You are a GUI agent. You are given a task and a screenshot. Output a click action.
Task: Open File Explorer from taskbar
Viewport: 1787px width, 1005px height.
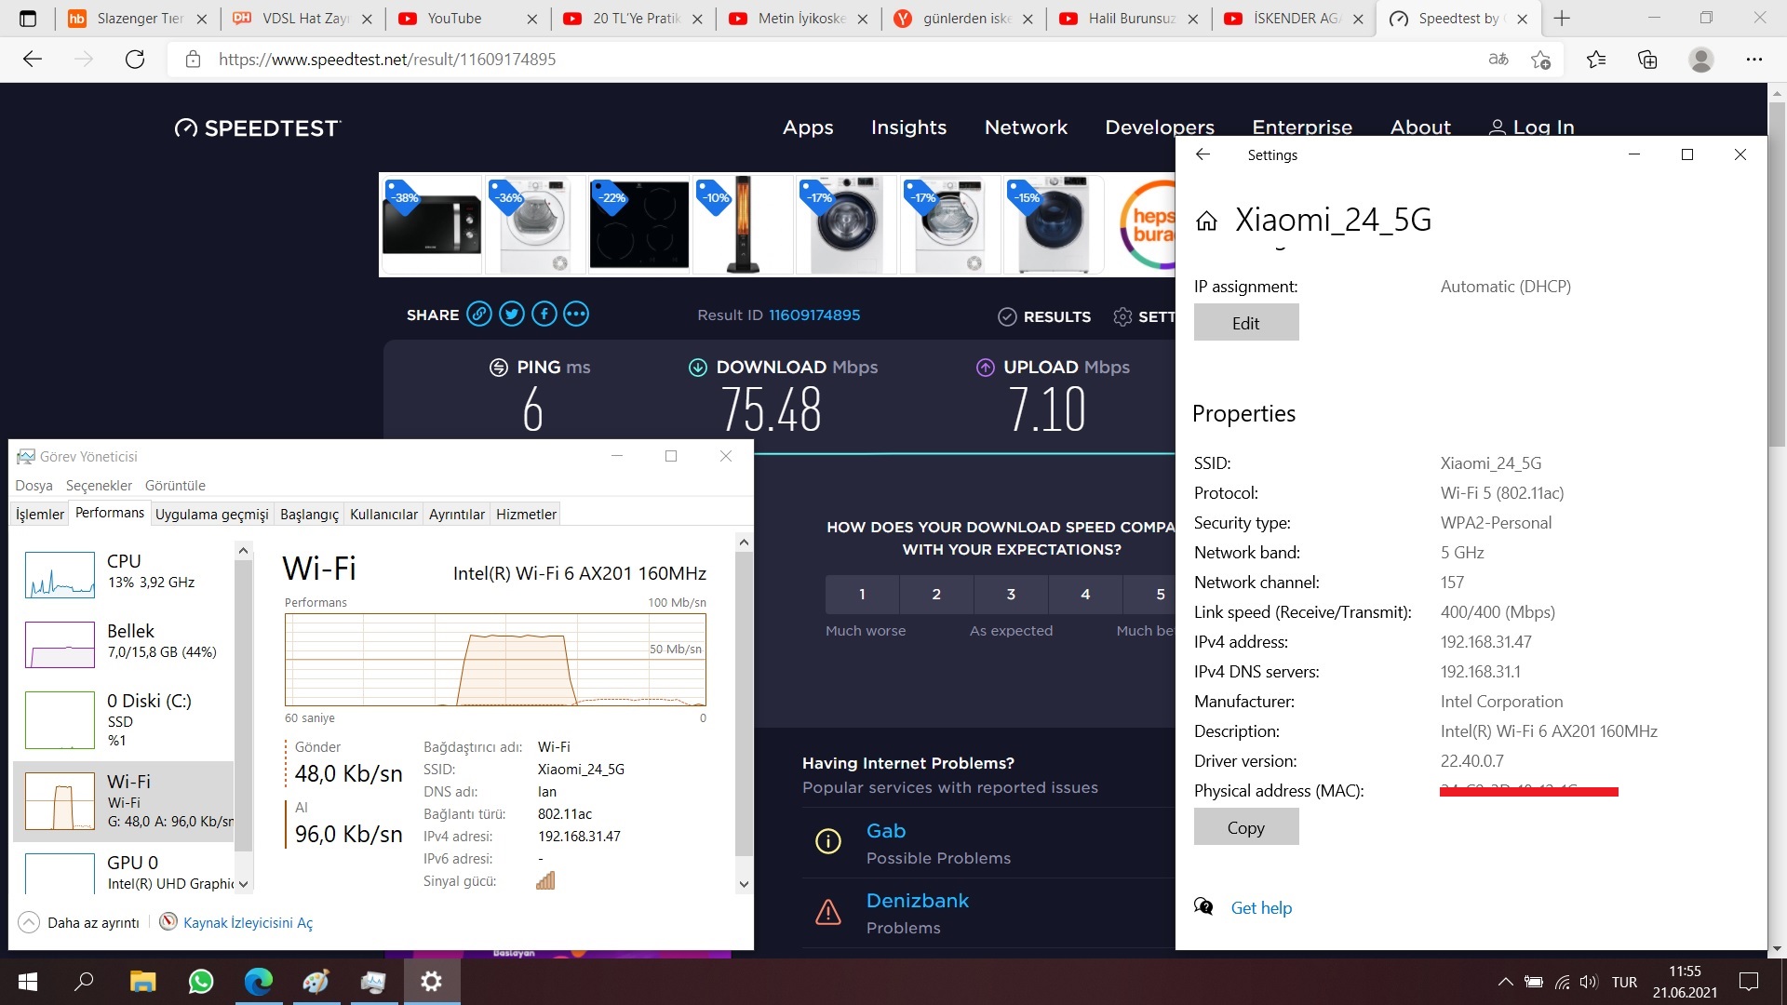coord(142,982)
